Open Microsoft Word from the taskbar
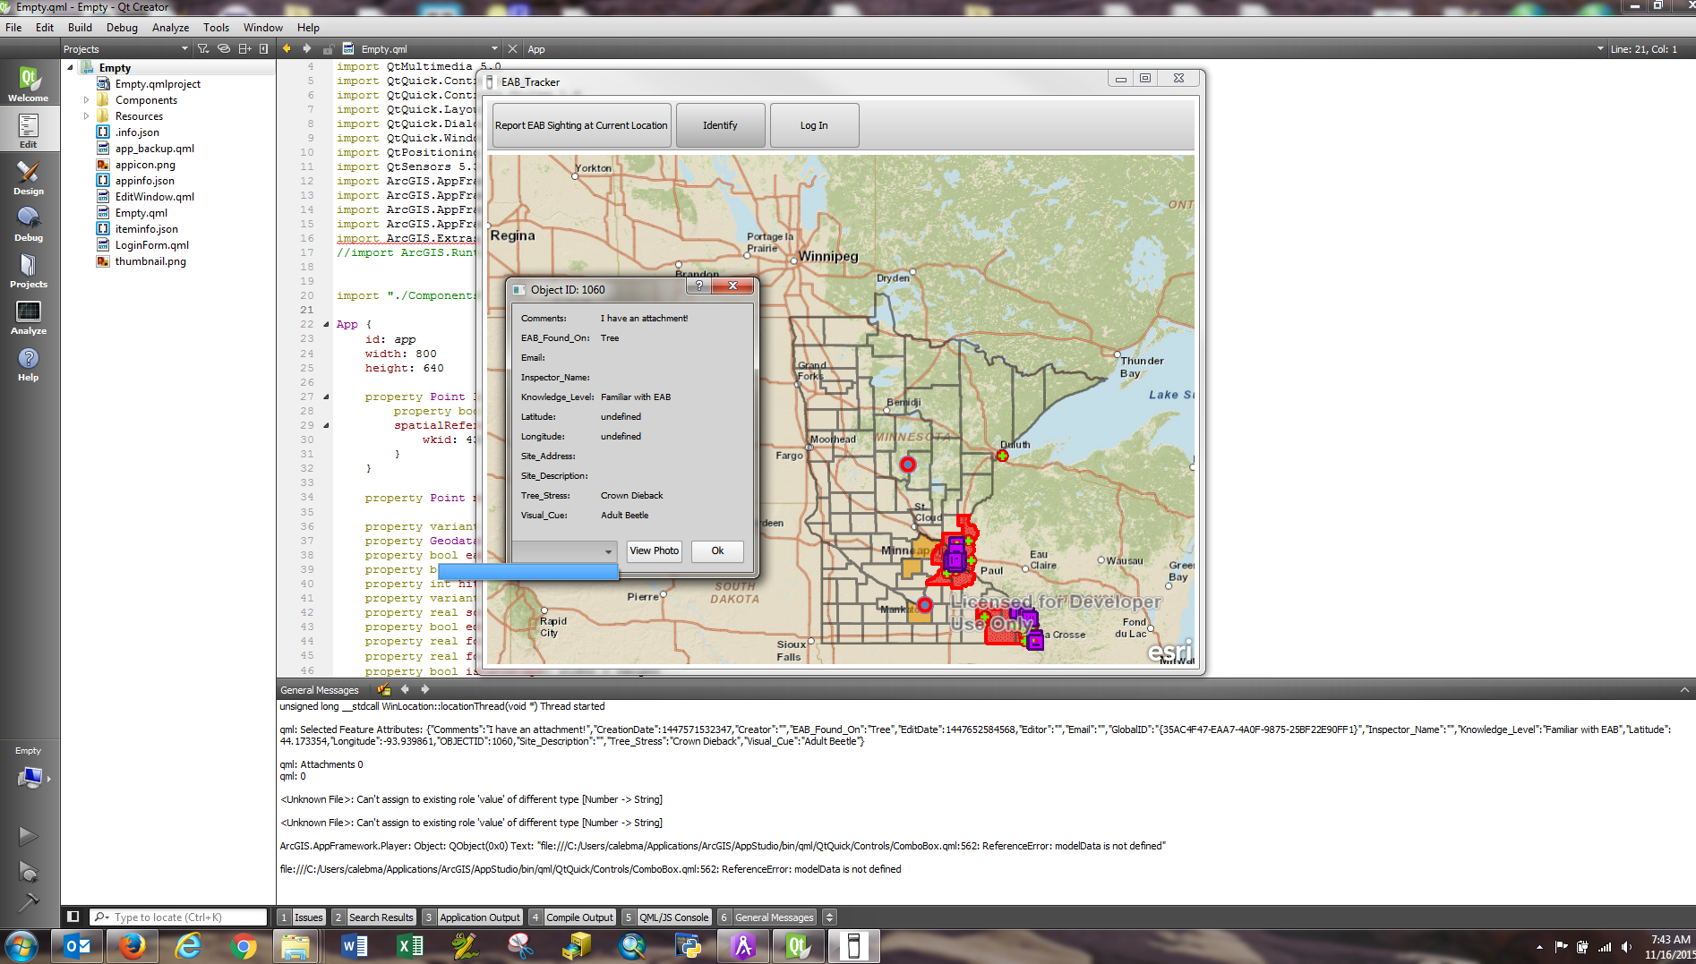The height and width of the screenshot is (964, 1696). [355, 946]
